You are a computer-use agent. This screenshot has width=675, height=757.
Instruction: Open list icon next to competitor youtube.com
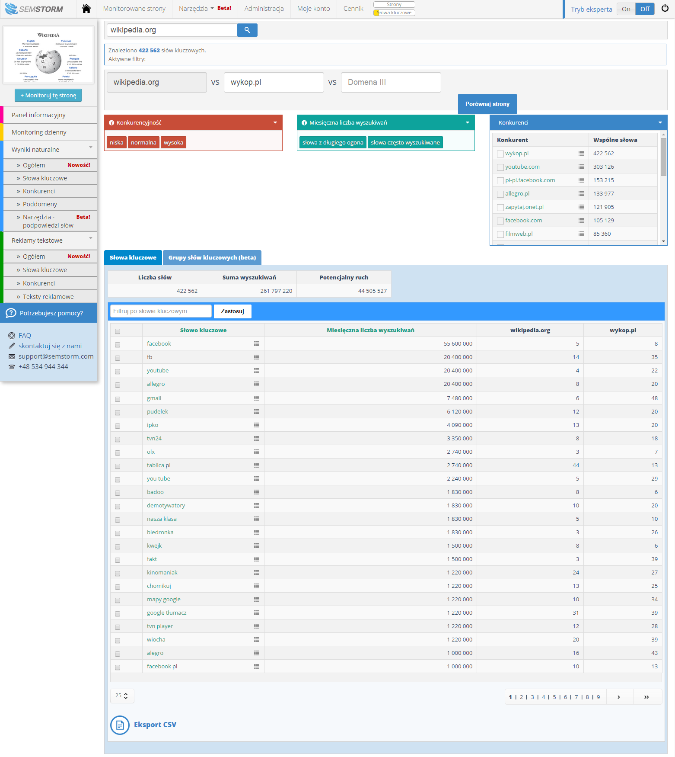[581, 167]
